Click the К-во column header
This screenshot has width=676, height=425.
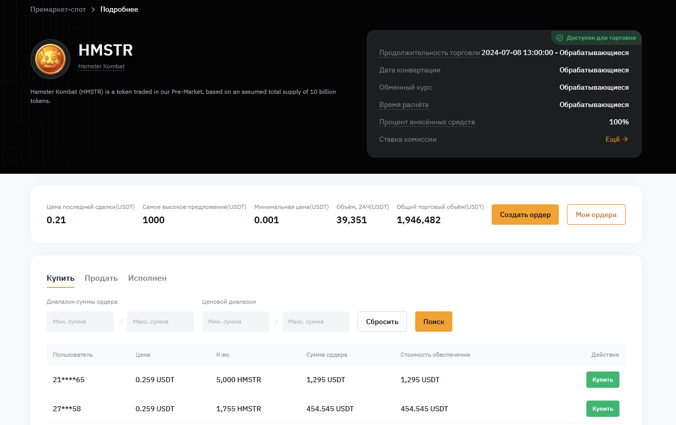(x=223, y=355)
